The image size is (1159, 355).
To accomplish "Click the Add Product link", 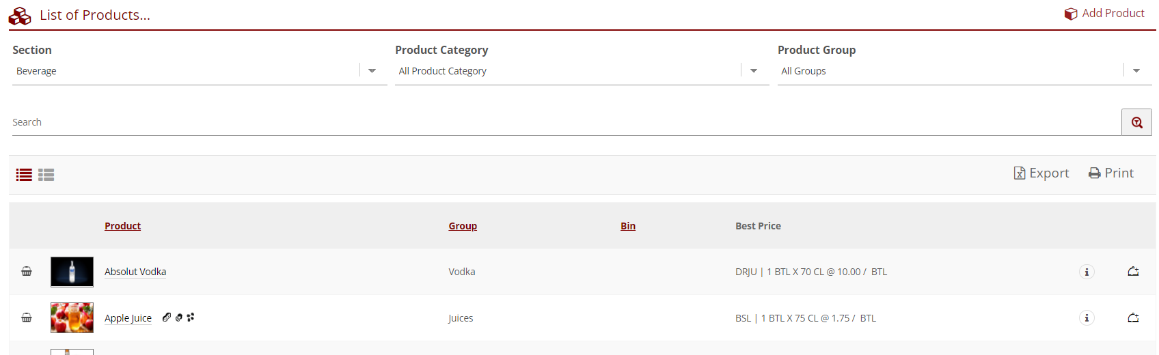I will [1105, 14].
